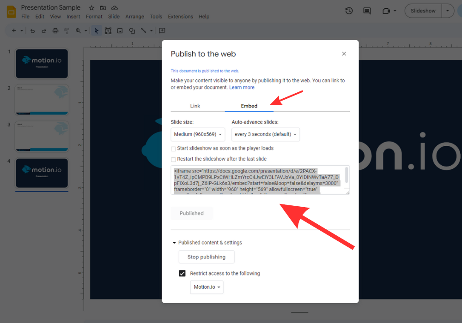Open version history clock icon
The width and height of the screenshot is (462, 323).
tap(349, 11)
